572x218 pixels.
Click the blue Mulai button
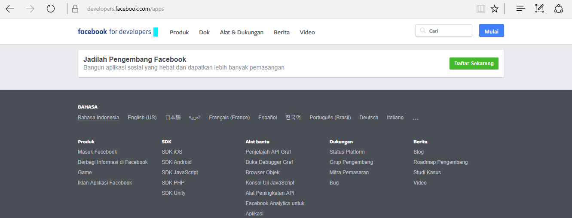point(492,31)
